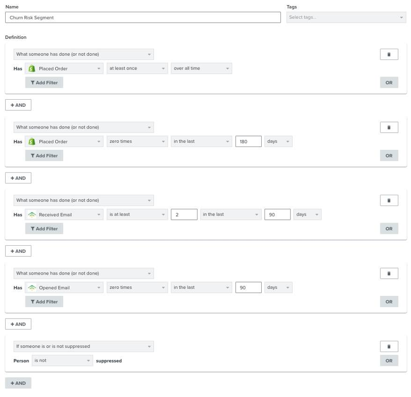The width and height of the screenshot is (411, 397).
Task: Delete the first Placed Order condition via trash icon
Action: (x=389, y=54)
